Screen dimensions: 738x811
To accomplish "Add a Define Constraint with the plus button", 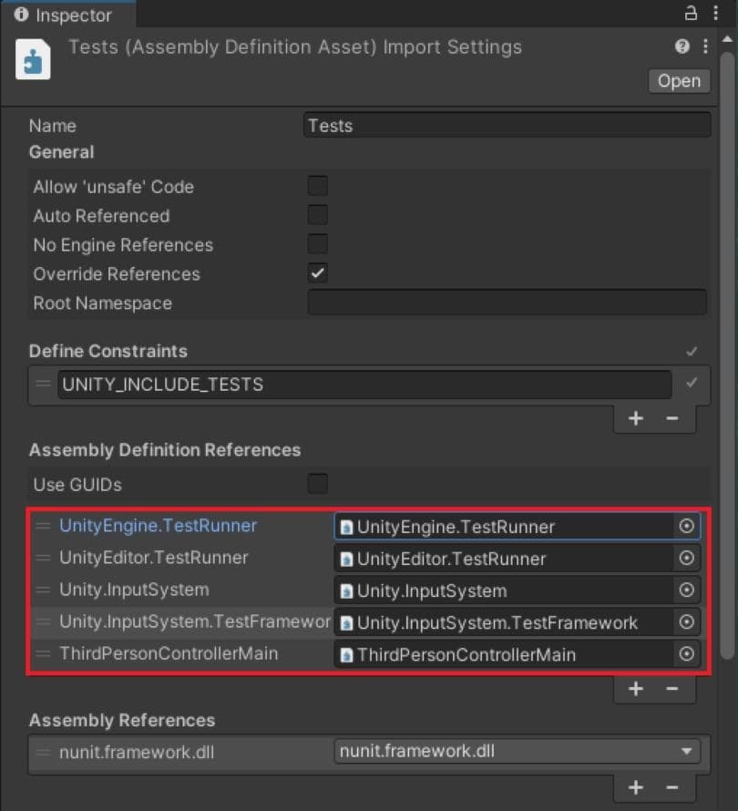I will point(635,417).
